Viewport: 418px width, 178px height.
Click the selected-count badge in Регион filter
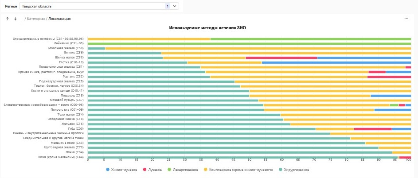click(167, 6)
